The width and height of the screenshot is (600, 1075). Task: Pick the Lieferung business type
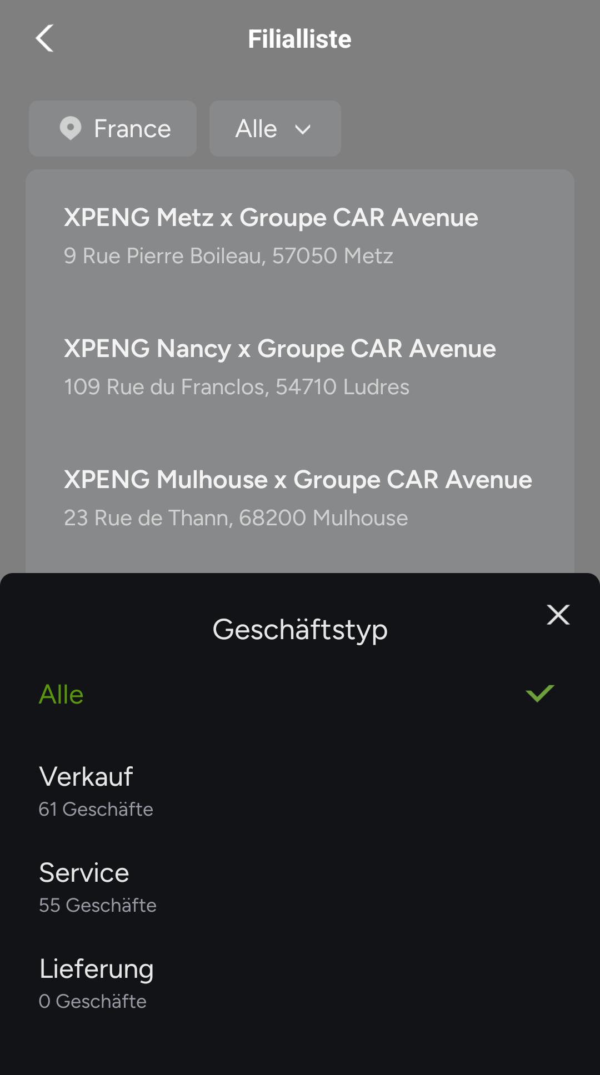coord(96,969)
